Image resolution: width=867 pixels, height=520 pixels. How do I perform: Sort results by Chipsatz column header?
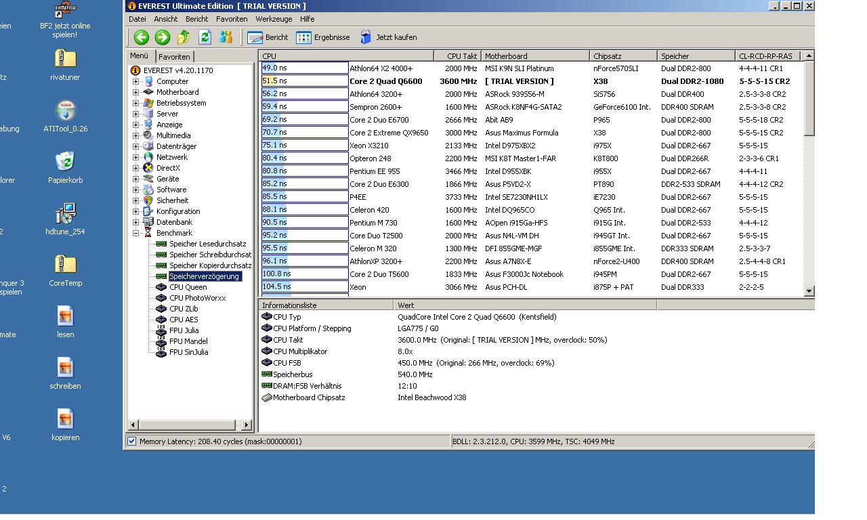click(623, 56)
